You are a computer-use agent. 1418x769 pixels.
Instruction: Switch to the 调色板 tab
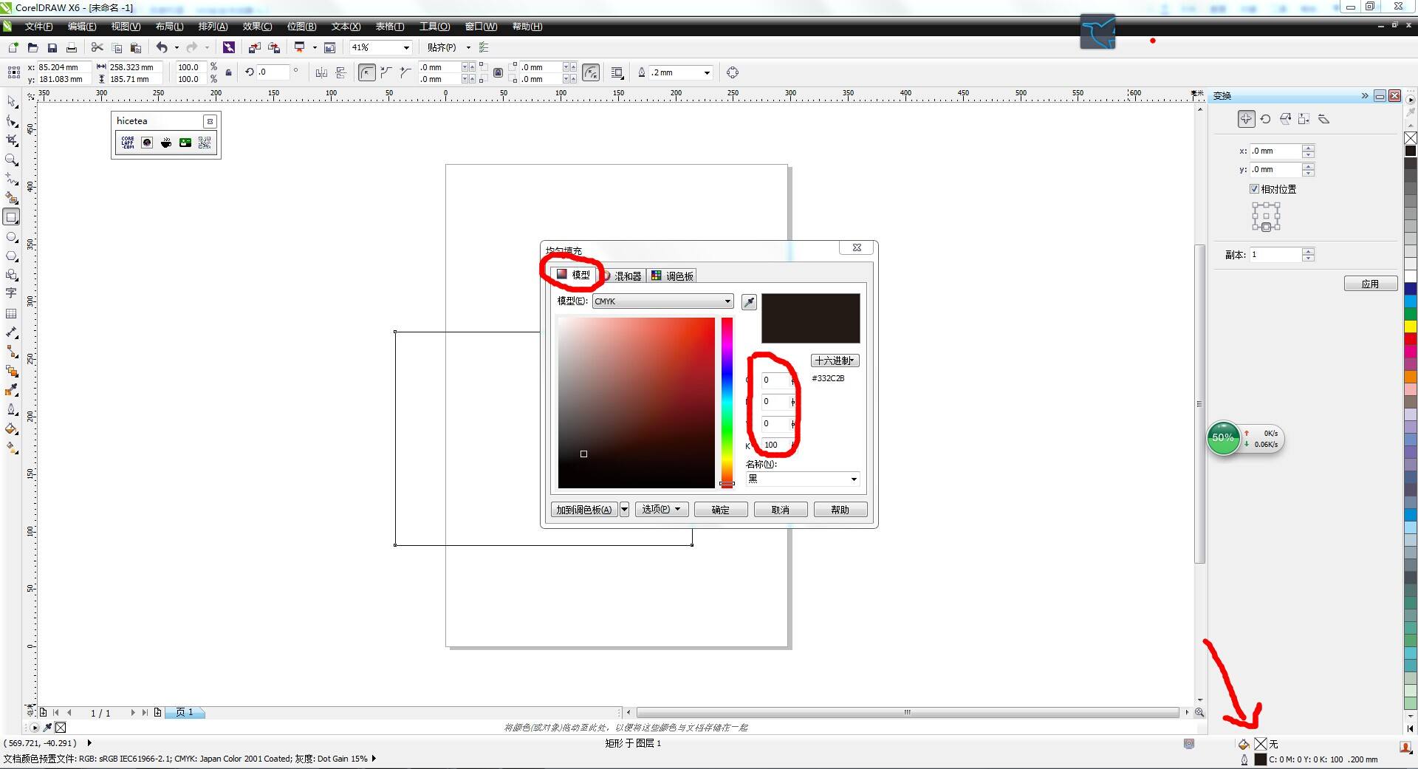[x=672, y=276]
